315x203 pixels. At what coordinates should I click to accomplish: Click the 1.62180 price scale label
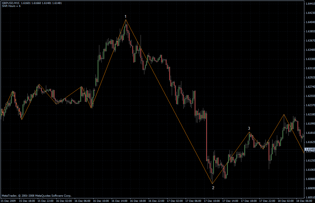[x=310, y=114]
